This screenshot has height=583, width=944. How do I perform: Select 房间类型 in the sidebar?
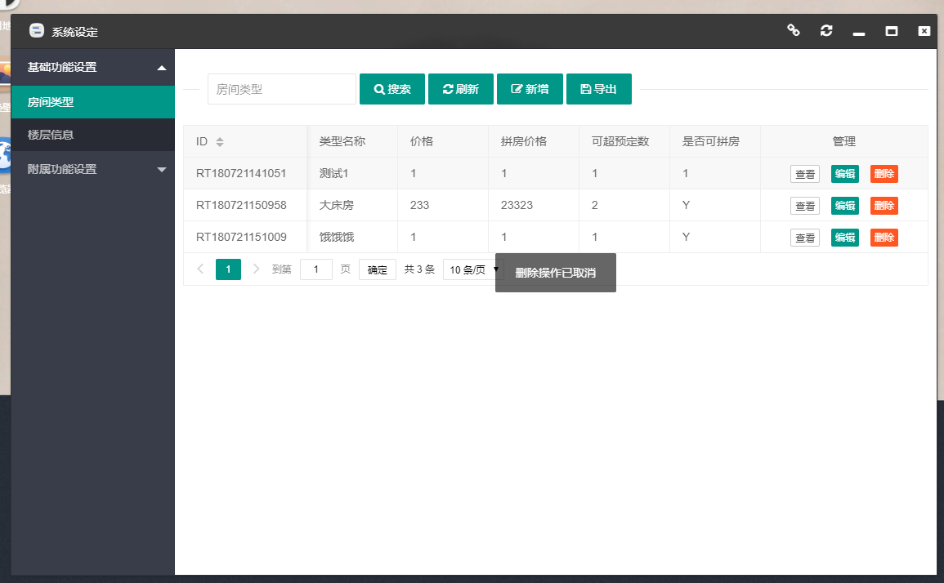92,102
